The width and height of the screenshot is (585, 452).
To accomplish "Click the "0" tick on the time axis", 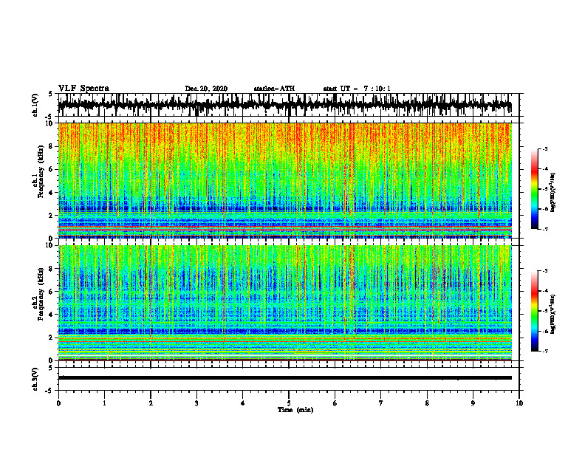I will click(58, 403).
